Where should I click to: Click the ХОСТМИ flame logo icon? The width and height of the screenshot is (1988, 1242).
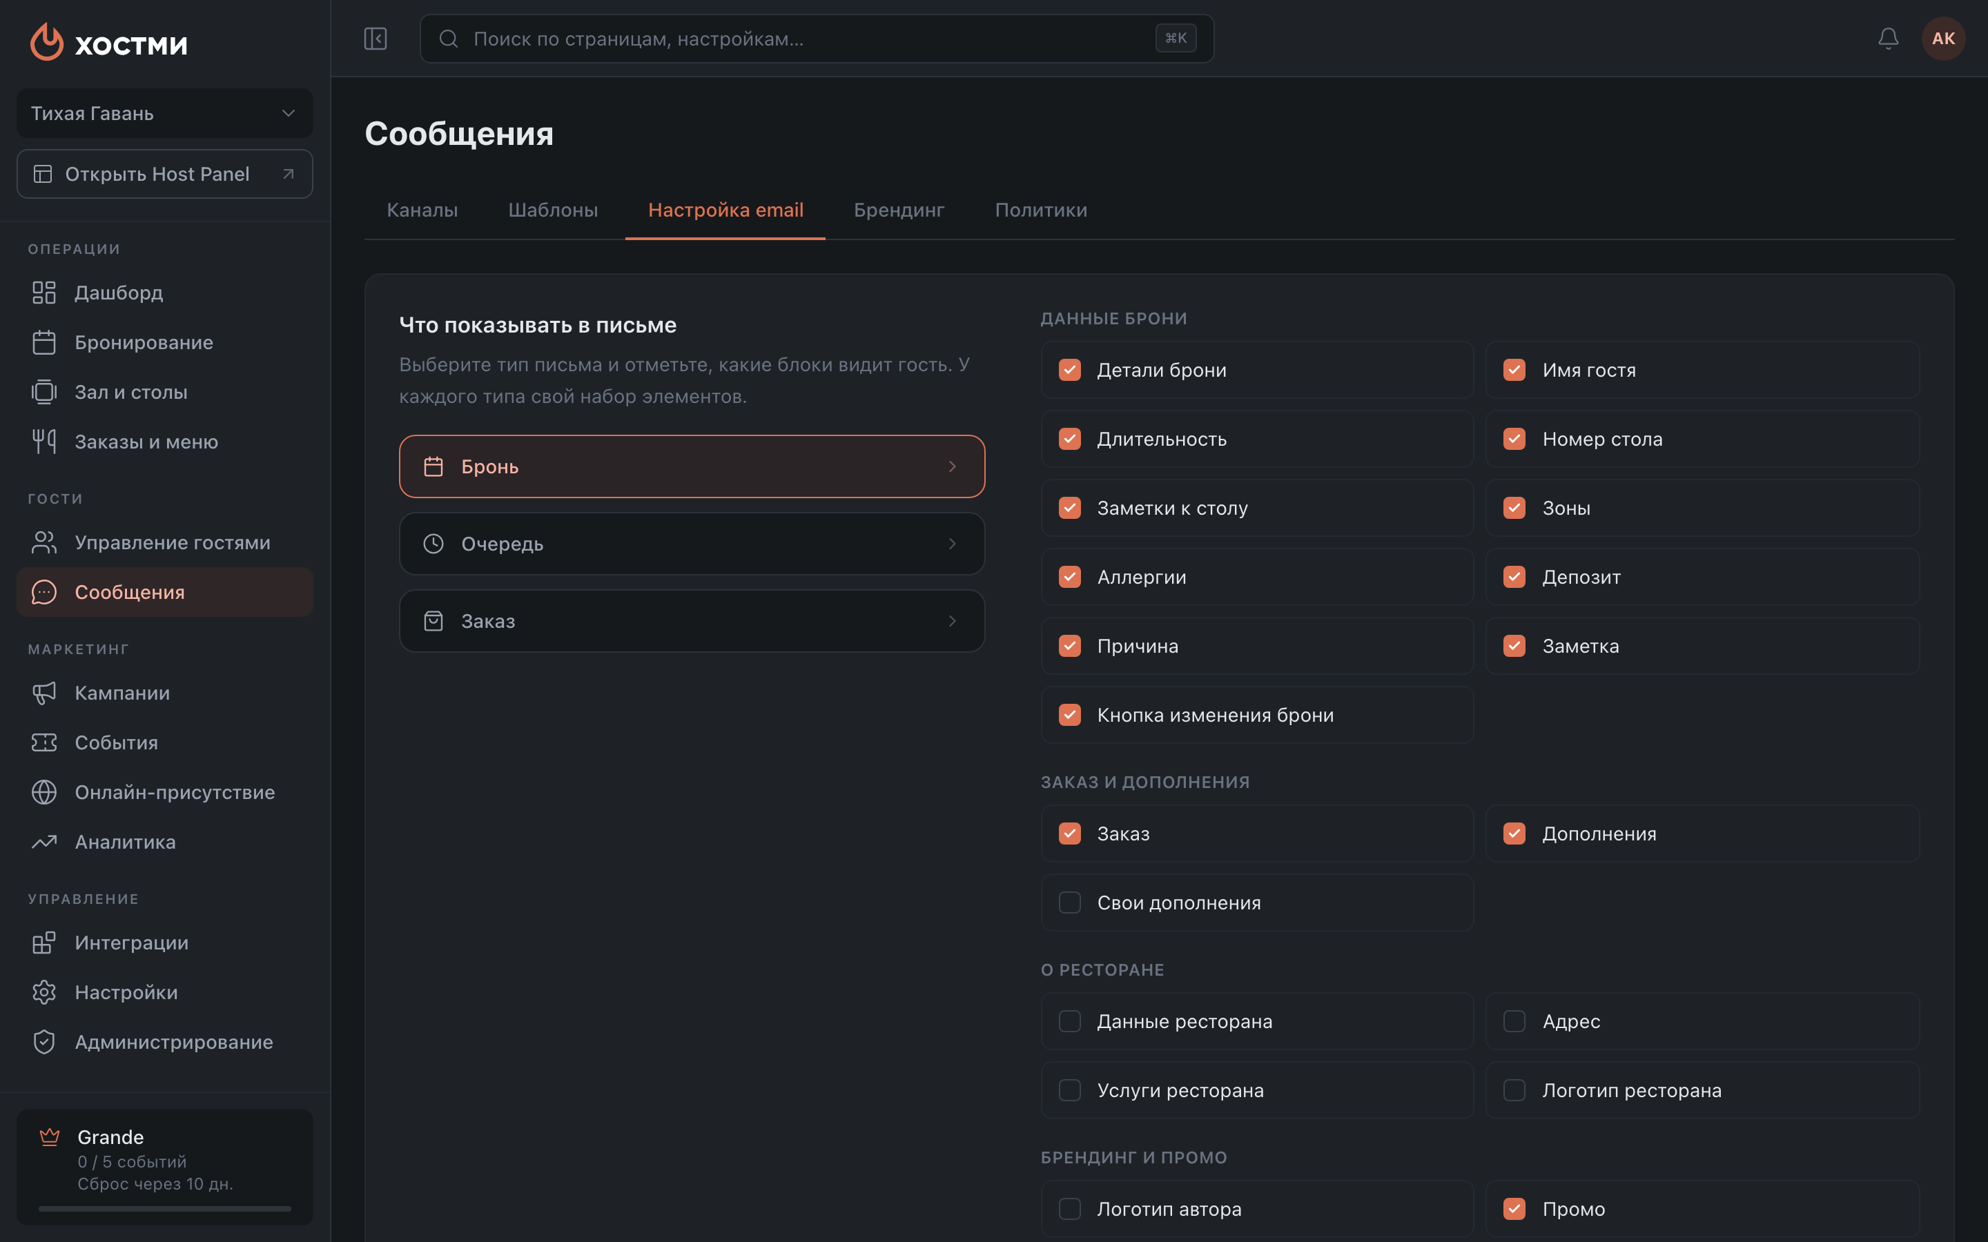tap(47, 41)
